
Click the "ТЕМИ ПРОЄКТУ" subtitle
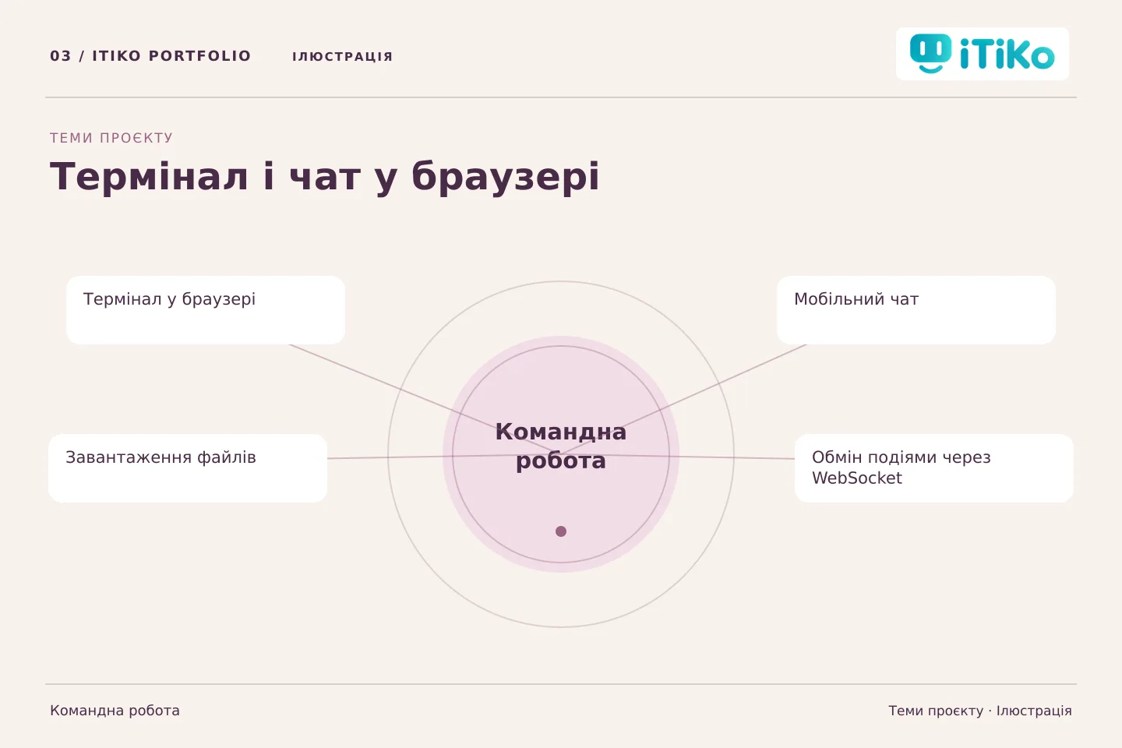pos(111,138)
